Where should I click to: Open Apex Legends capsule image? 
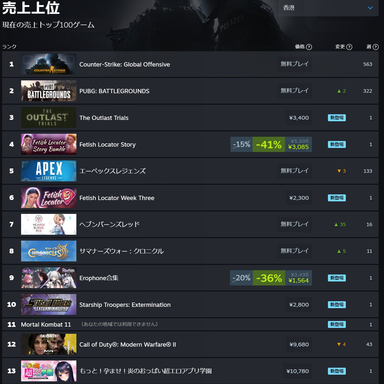click(49, 171)
